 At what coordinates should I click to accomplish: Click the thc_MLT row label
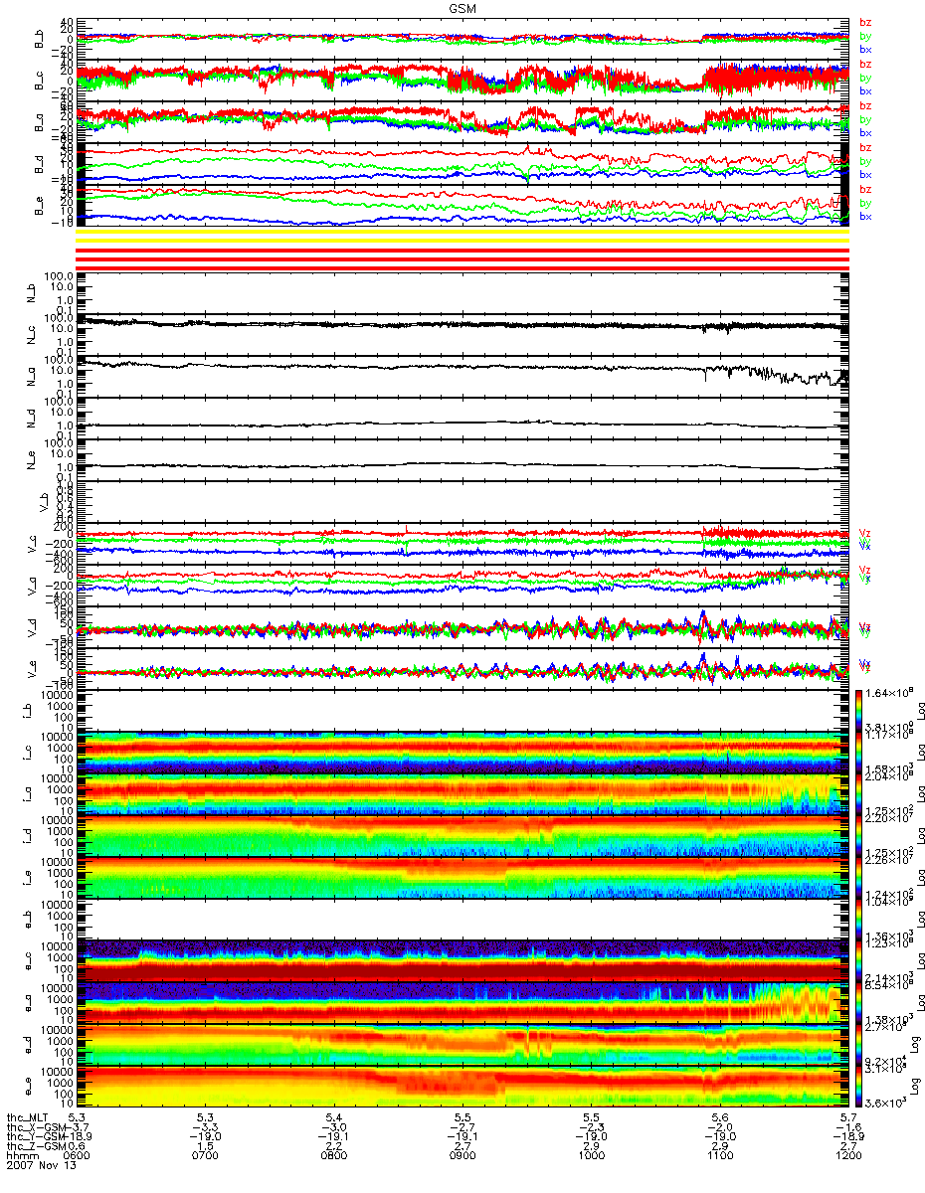(29, 1118)
